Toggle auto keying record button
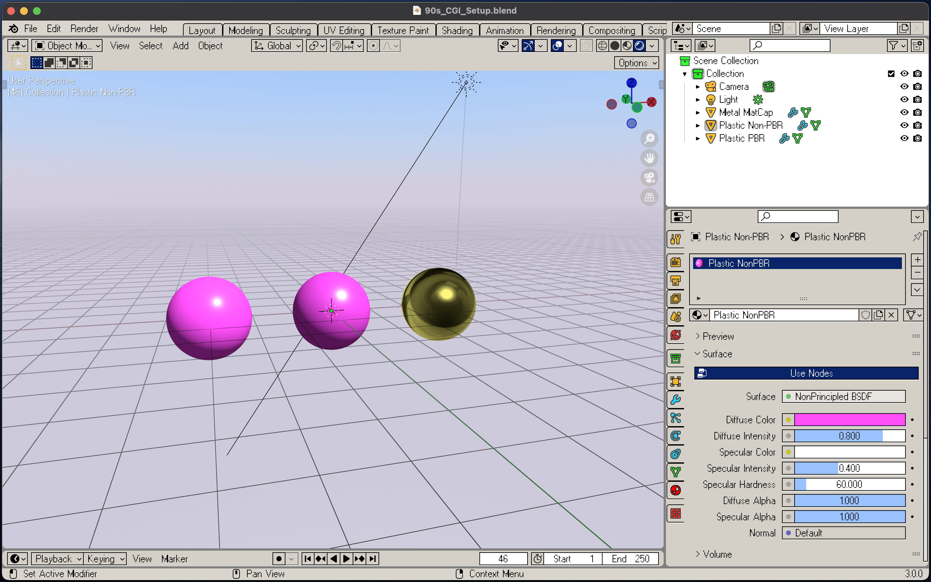This screenshot has height=582, width=931. [279, 558]
